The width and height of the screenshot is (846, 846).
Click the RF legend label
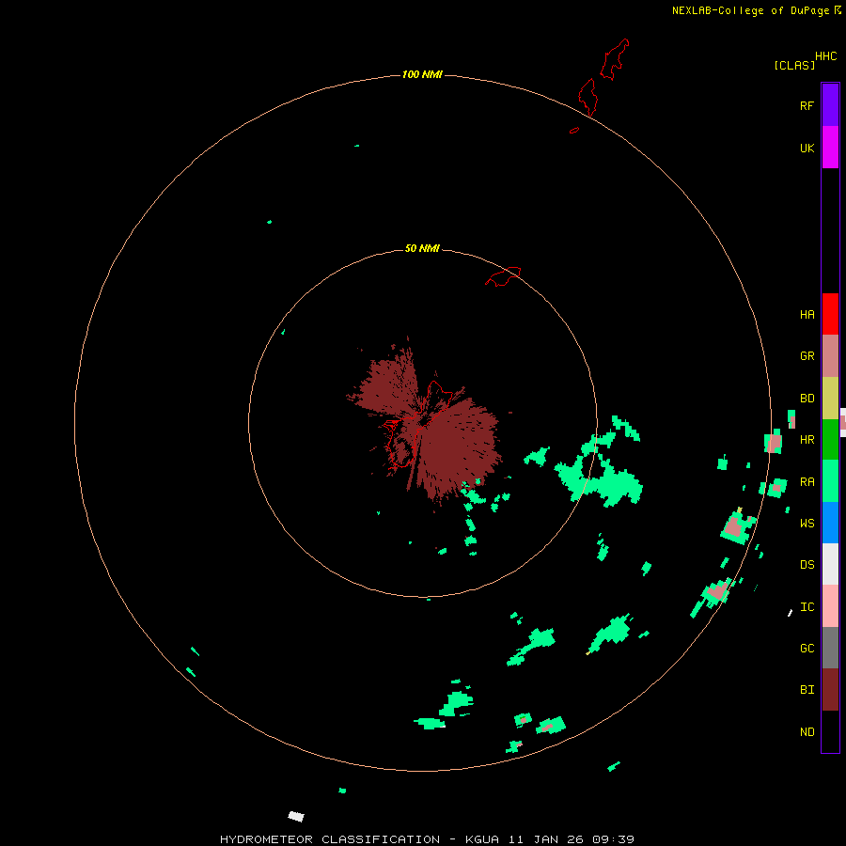[807, 105]
